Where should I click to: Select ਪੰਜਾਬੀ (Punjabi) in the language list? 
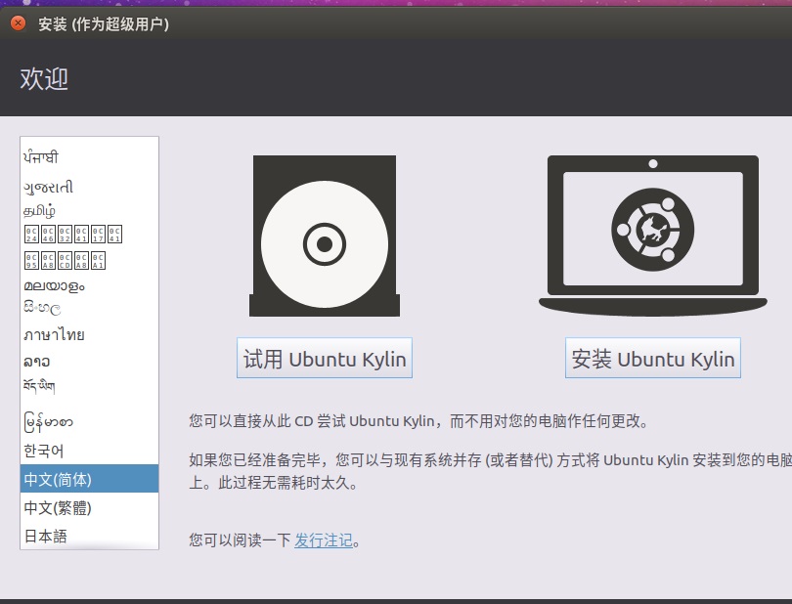[x=41, y=157]
